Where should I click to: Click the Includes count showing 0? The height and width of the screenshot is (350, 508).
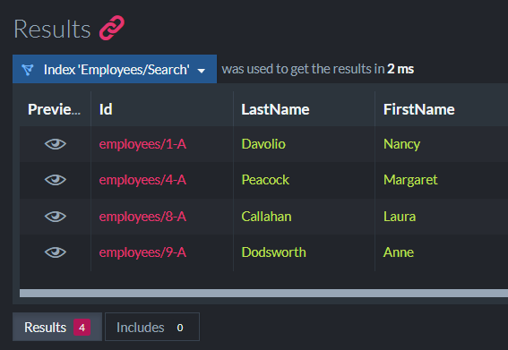point(180,328)
